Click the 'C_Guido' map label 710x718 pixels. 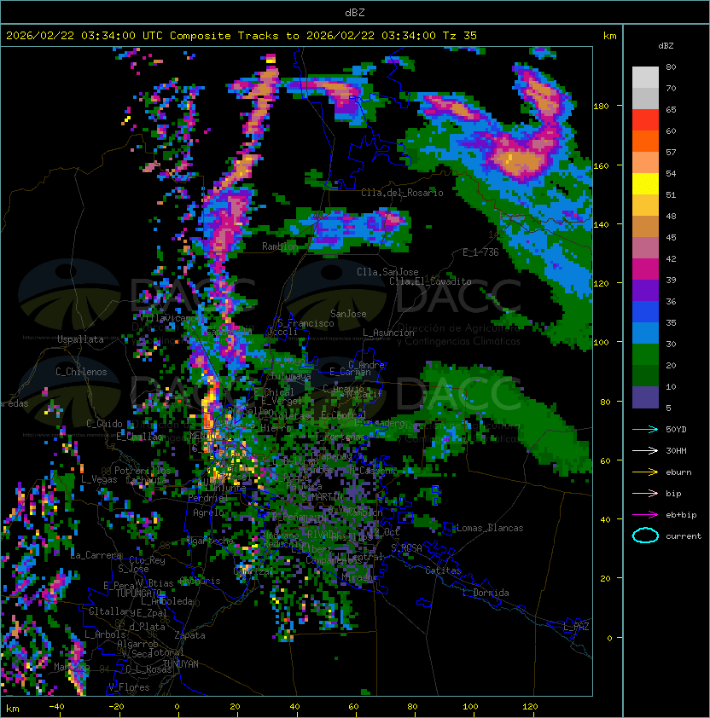(104, 424)
